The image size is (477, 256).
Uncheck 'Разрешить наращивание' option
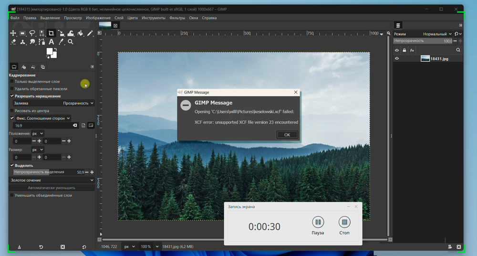click(x=12, y=96)
